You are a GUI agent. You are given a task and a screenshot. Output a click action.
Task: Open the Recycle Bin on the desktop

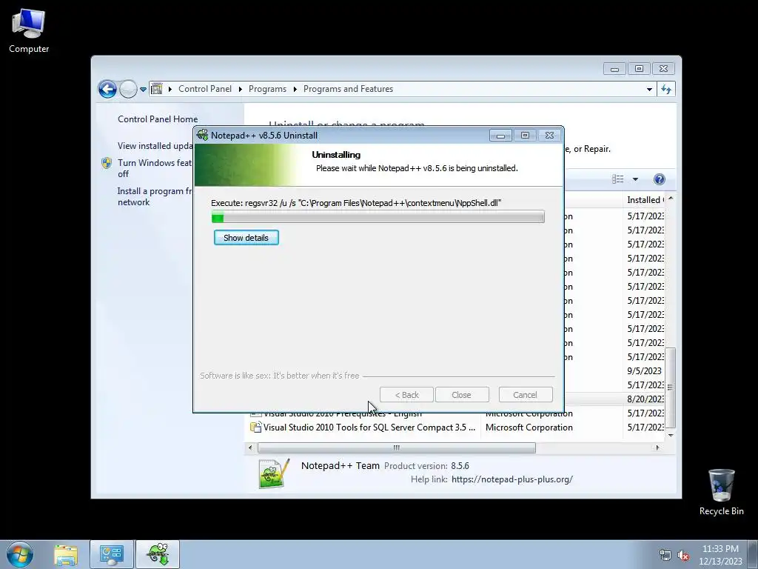(721, 492)
